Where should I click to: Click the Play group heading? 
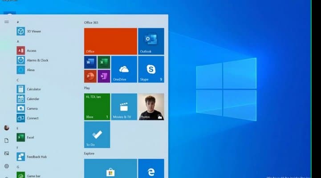[87, 88]
